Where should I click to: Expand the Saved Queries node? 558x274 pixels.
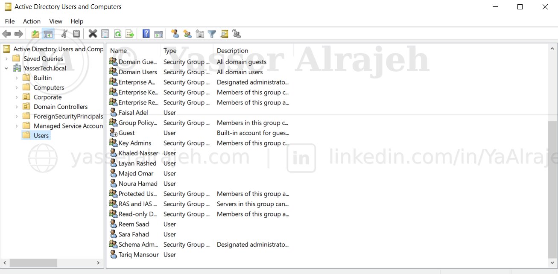tap(6, 59)
